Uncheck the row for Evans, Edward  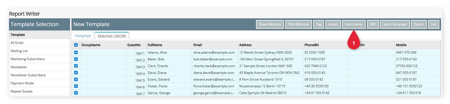(76, 79)
